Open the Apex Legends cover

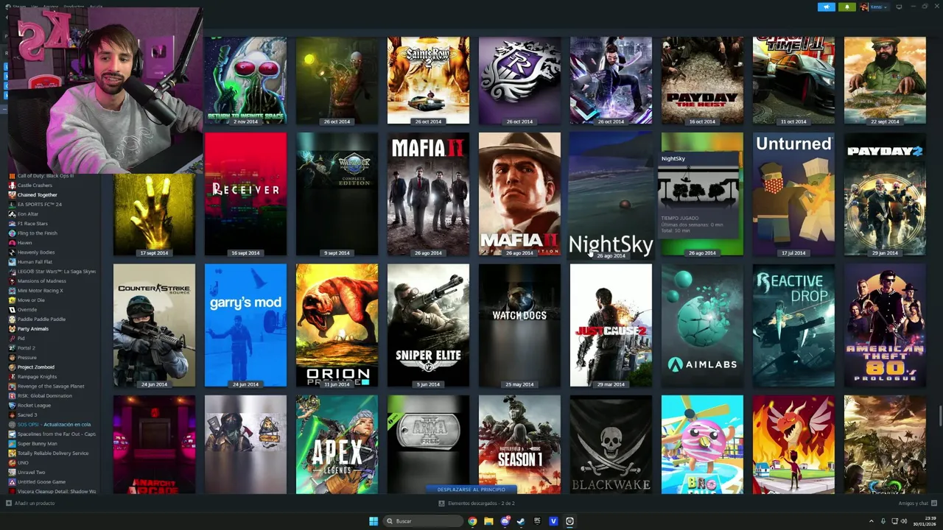(337, 445)
